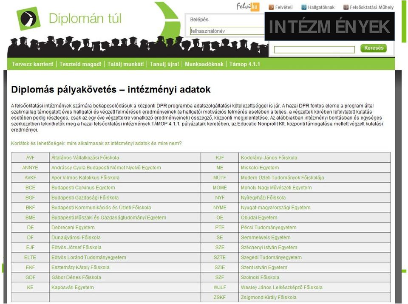The height and width of the screenshot is (304, 408).
Task: Click the ZSKF abbreviation cell
Action: [220, 297]
